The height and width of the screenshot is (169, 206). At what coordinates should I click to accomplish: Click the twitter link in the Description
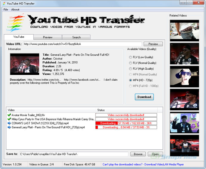[x=44, y=80]
